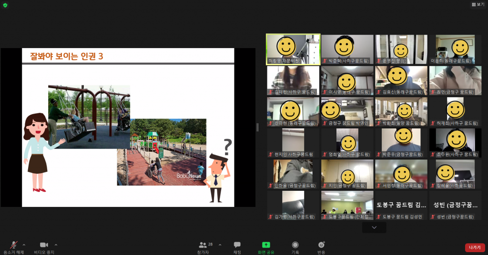Select the highlighted speaker 허창영 video tile

pyautogui.click(x=293, y=49)
